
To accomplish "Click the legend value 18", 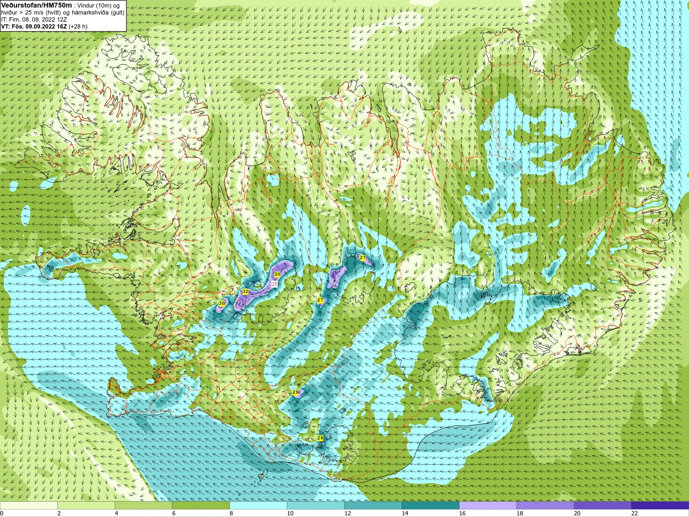I will (x=520, y=513).
